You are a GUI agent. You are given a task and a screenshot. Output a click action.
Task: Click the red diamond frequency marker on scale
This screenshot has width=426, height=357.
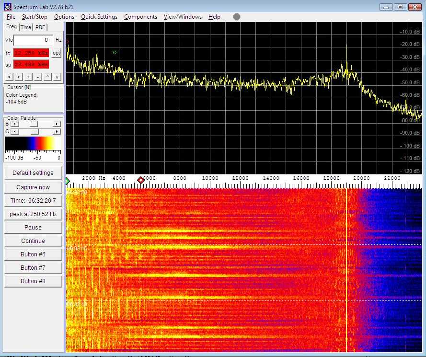point(141,180)
